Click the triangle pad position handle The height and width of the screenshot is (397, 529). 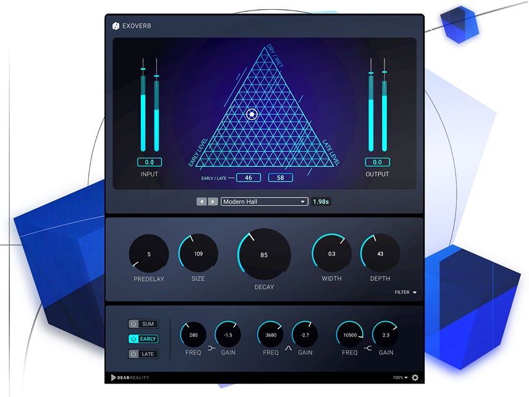[x=252, y=114]
